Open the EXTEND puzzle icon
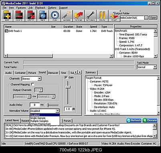Screen dimensions: 161x153 [78, 16]
